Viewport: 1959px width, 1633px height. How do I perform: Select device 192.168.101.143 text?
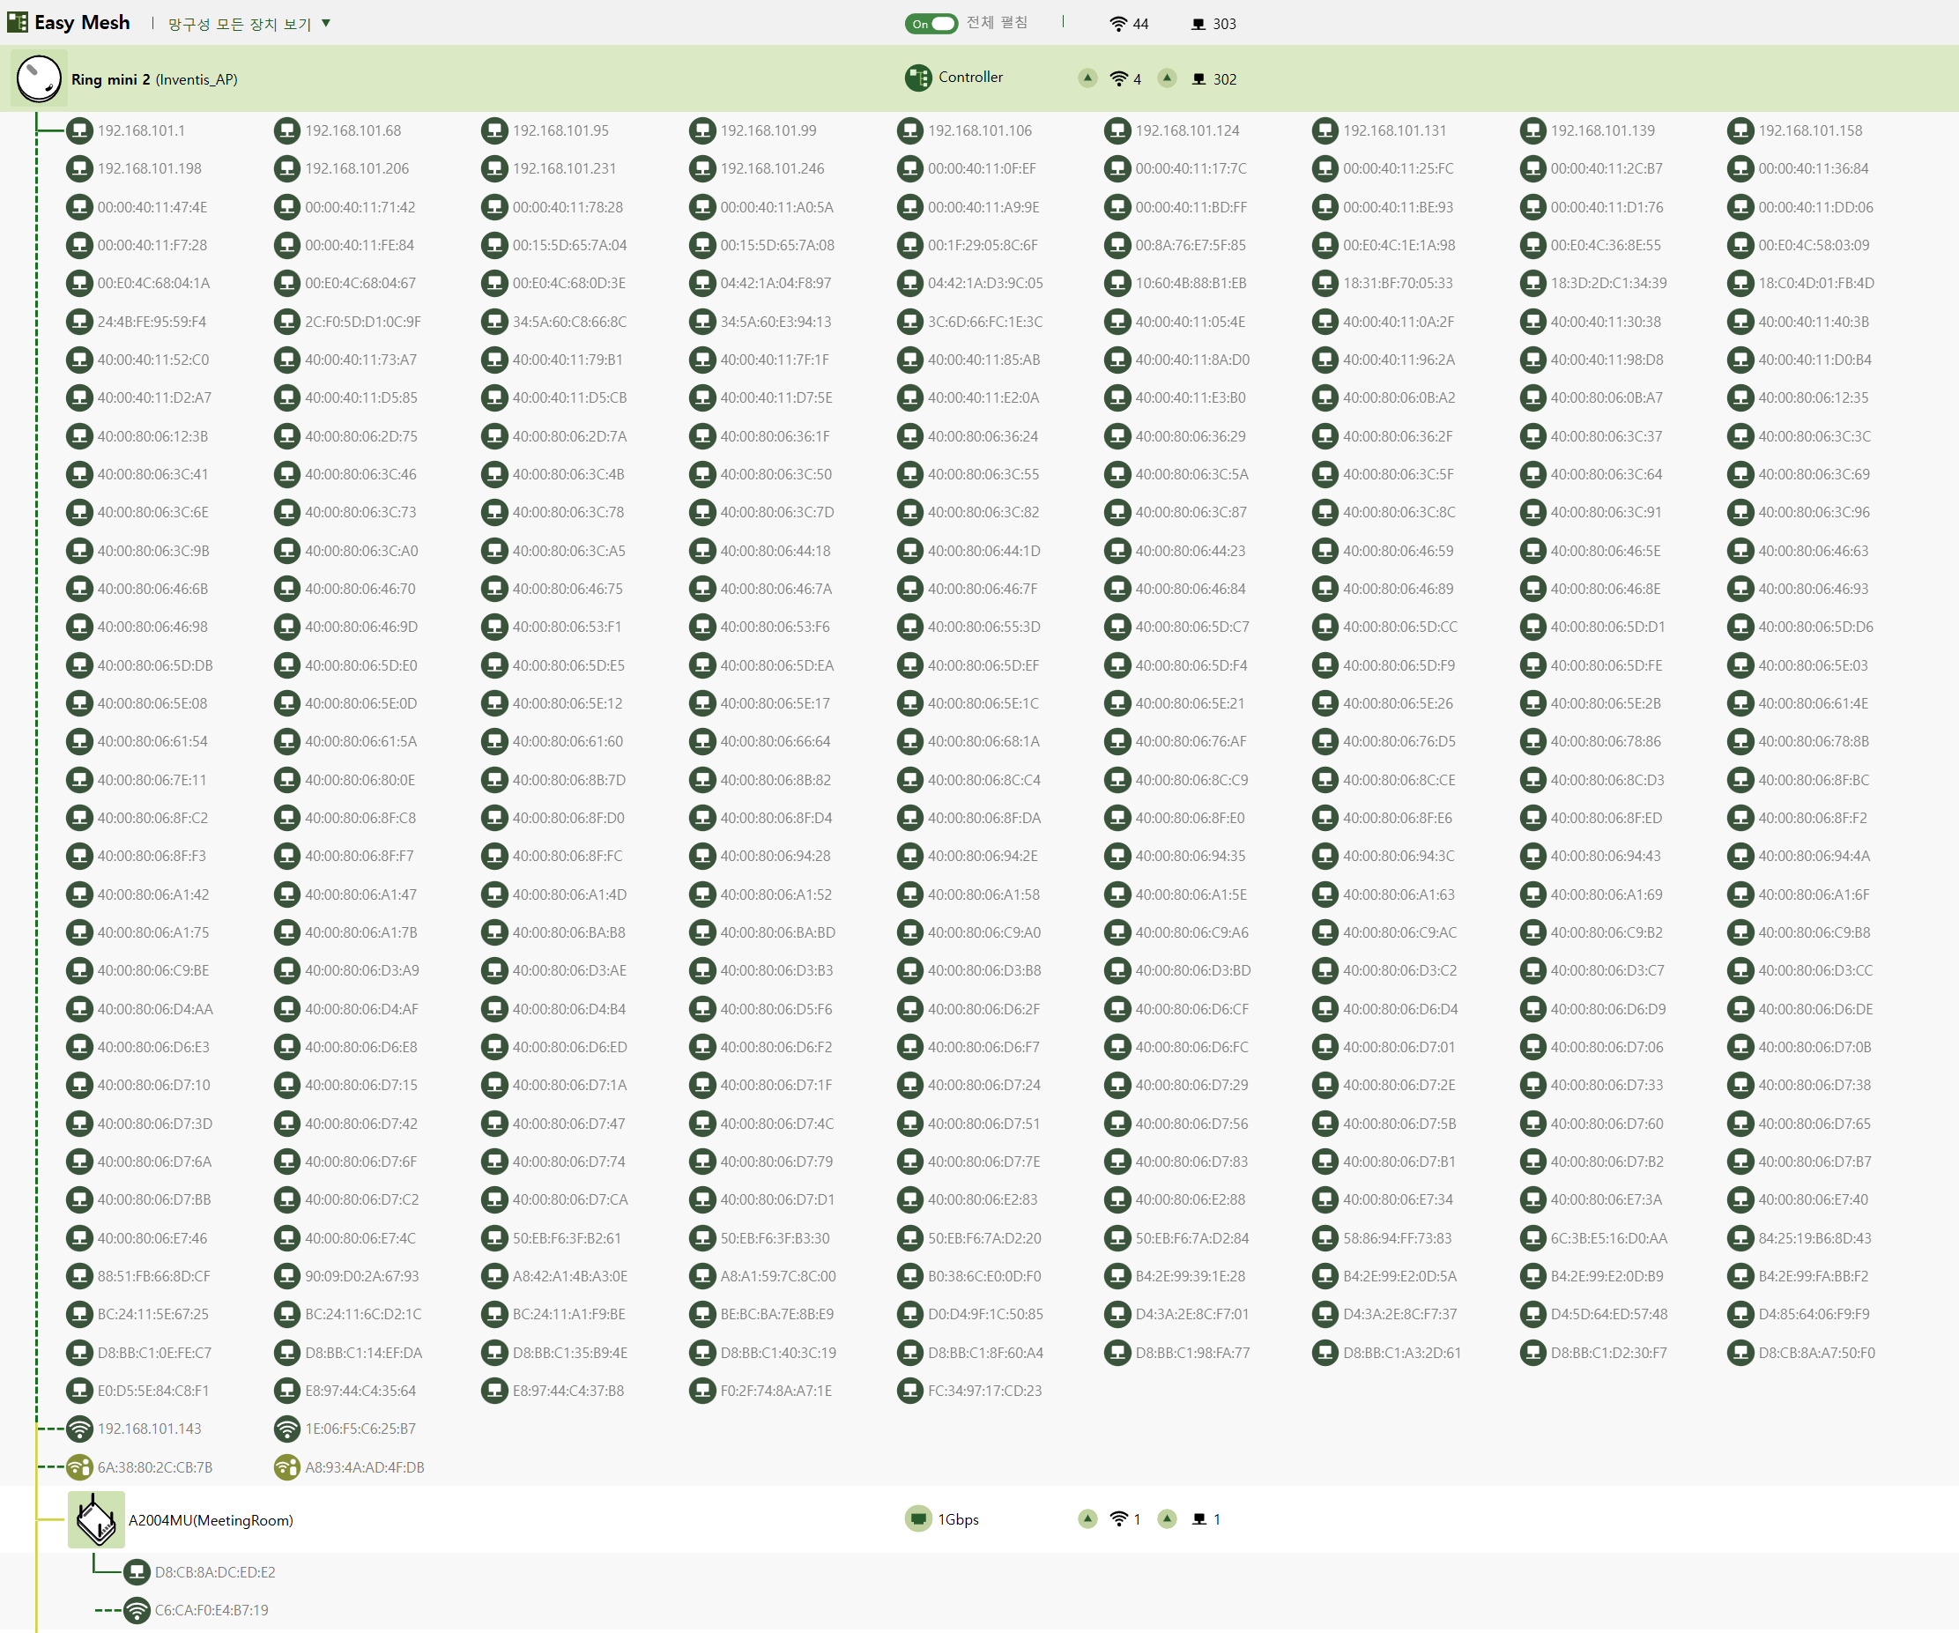tap(149, 1429)
